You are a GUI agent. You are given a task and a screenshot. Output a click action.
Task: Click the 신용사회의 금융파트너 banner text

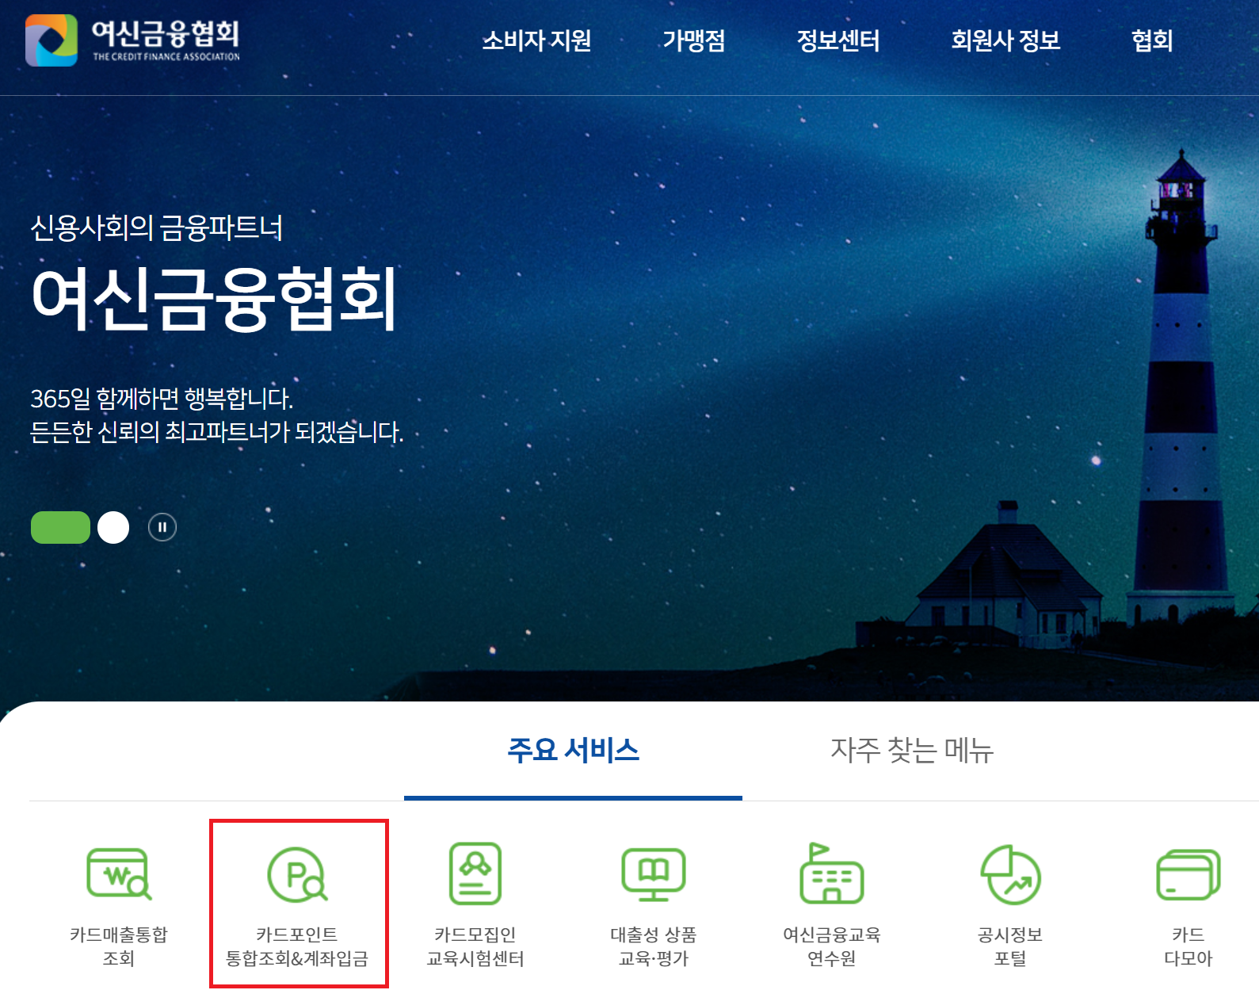[x=156, y=228]
